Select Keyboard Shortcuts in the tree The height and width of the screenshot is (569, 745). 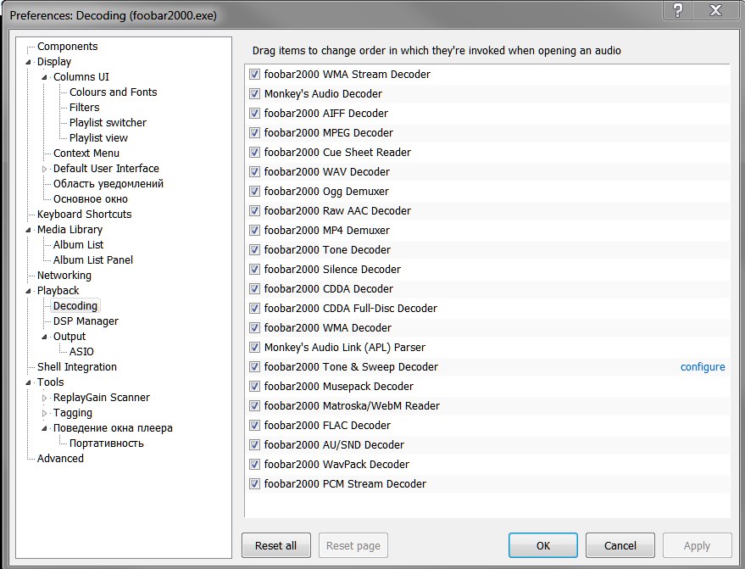point(84,215)
